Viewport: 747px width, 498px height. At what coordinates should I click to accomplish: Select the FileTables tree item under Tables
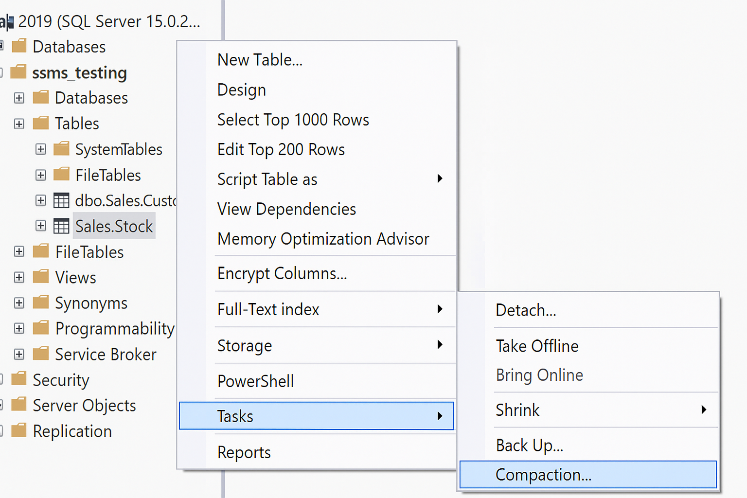point(108,175)
